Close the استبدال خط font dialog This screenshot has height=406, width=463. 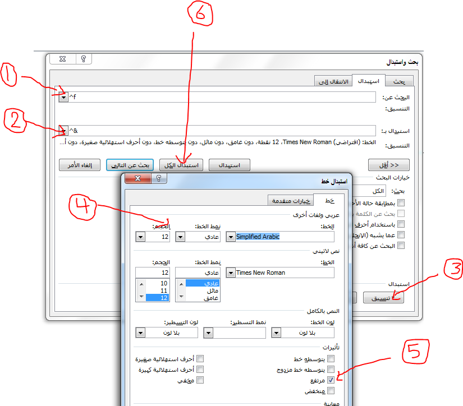point(136,179)
